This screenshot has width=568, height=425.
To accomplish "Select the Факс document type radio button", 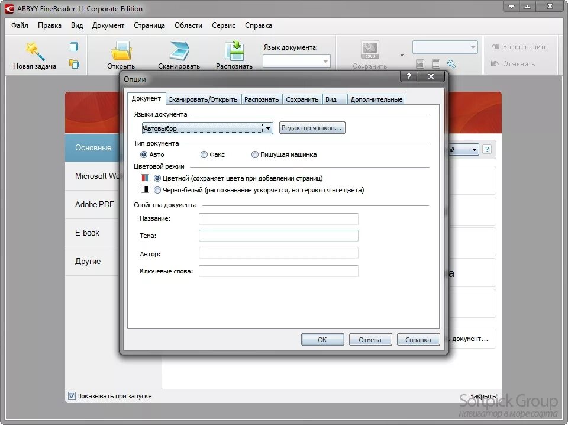I will coord(204,154).
